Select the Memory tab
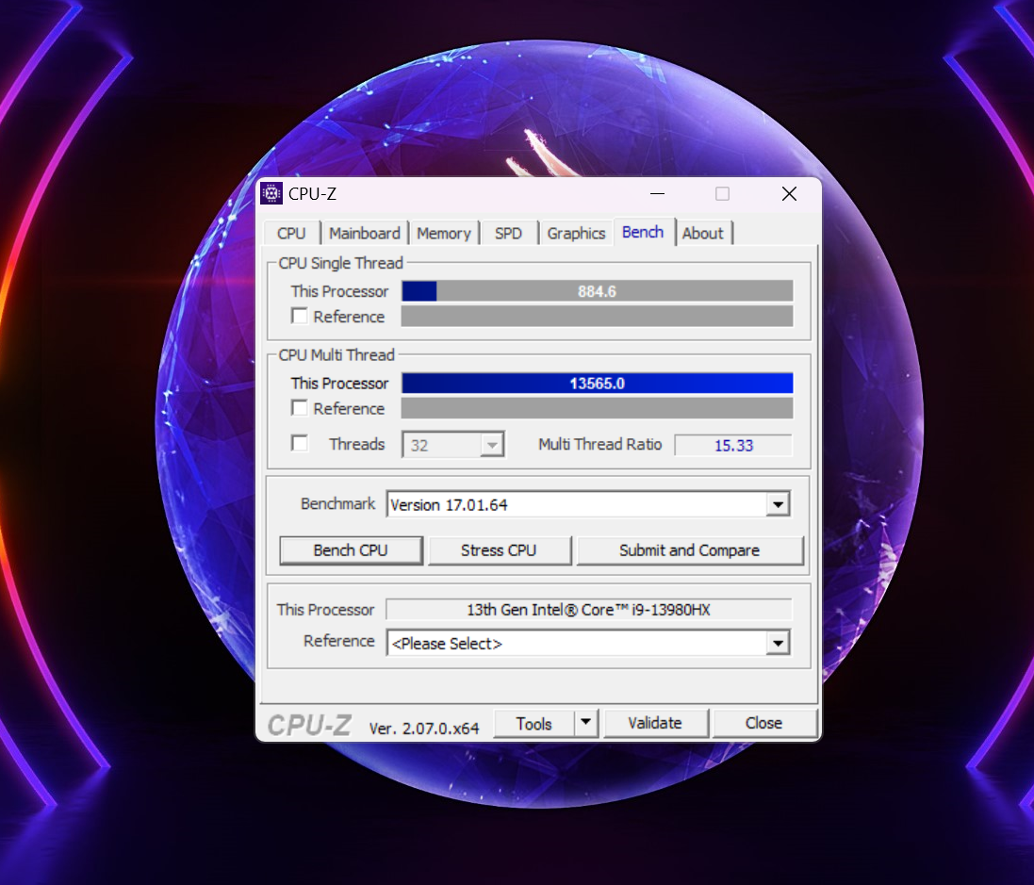The height and width of the screenshot is (885, 1034). (444, 234)
